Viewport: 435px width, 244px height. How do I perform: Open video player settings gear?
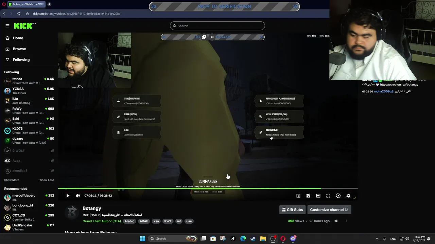click(x=348, y=196)
